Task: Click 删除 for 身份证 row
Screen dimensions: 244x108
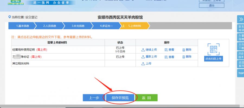Action: [x=189, y=57]
